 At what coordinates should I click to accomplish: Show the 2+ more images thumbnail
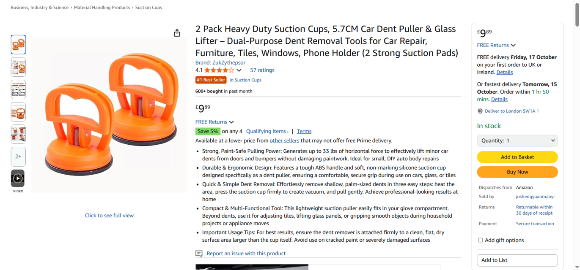18,157
